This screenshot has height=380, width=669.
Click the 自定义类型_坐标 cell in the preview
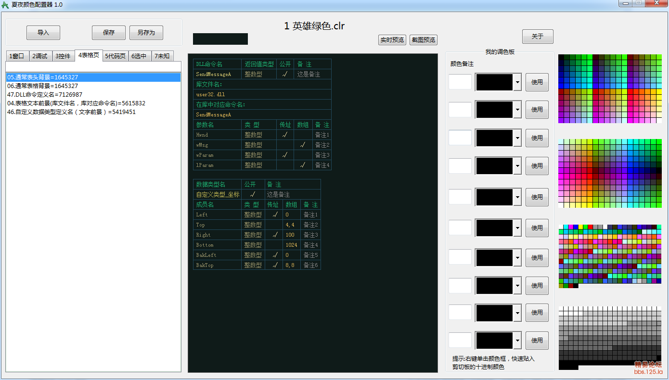pos(217,194)
